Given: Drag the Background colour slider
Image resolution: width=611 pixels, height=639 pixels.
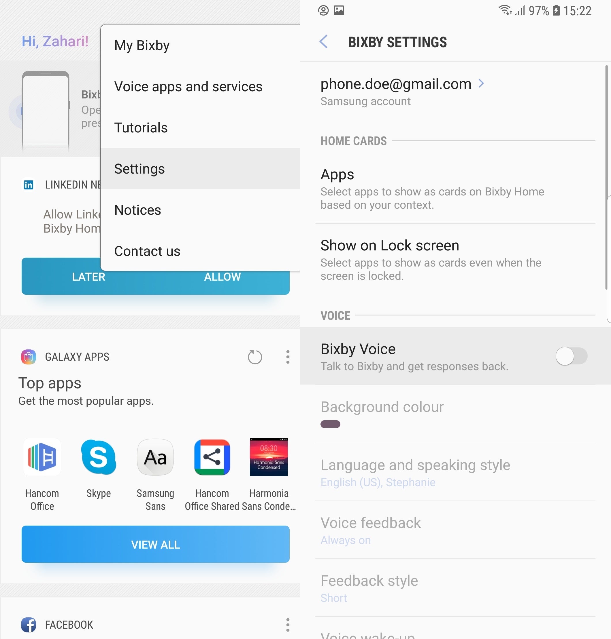Looking at the screenshot, I should click(x=330, y=425).
